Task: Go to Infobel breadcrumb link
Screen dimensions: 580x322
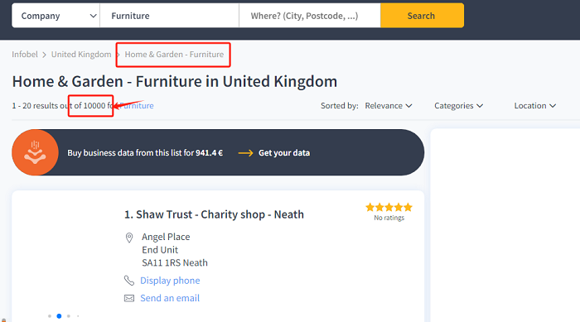Action: point(25,55)
